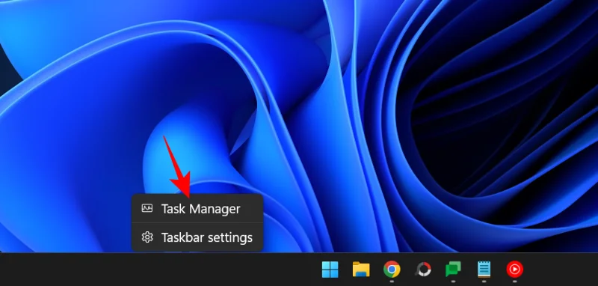This screenshot has width=598, height=286.
Task: Open YouTube Music from the taskbar
Action: [x=514, y=270]
